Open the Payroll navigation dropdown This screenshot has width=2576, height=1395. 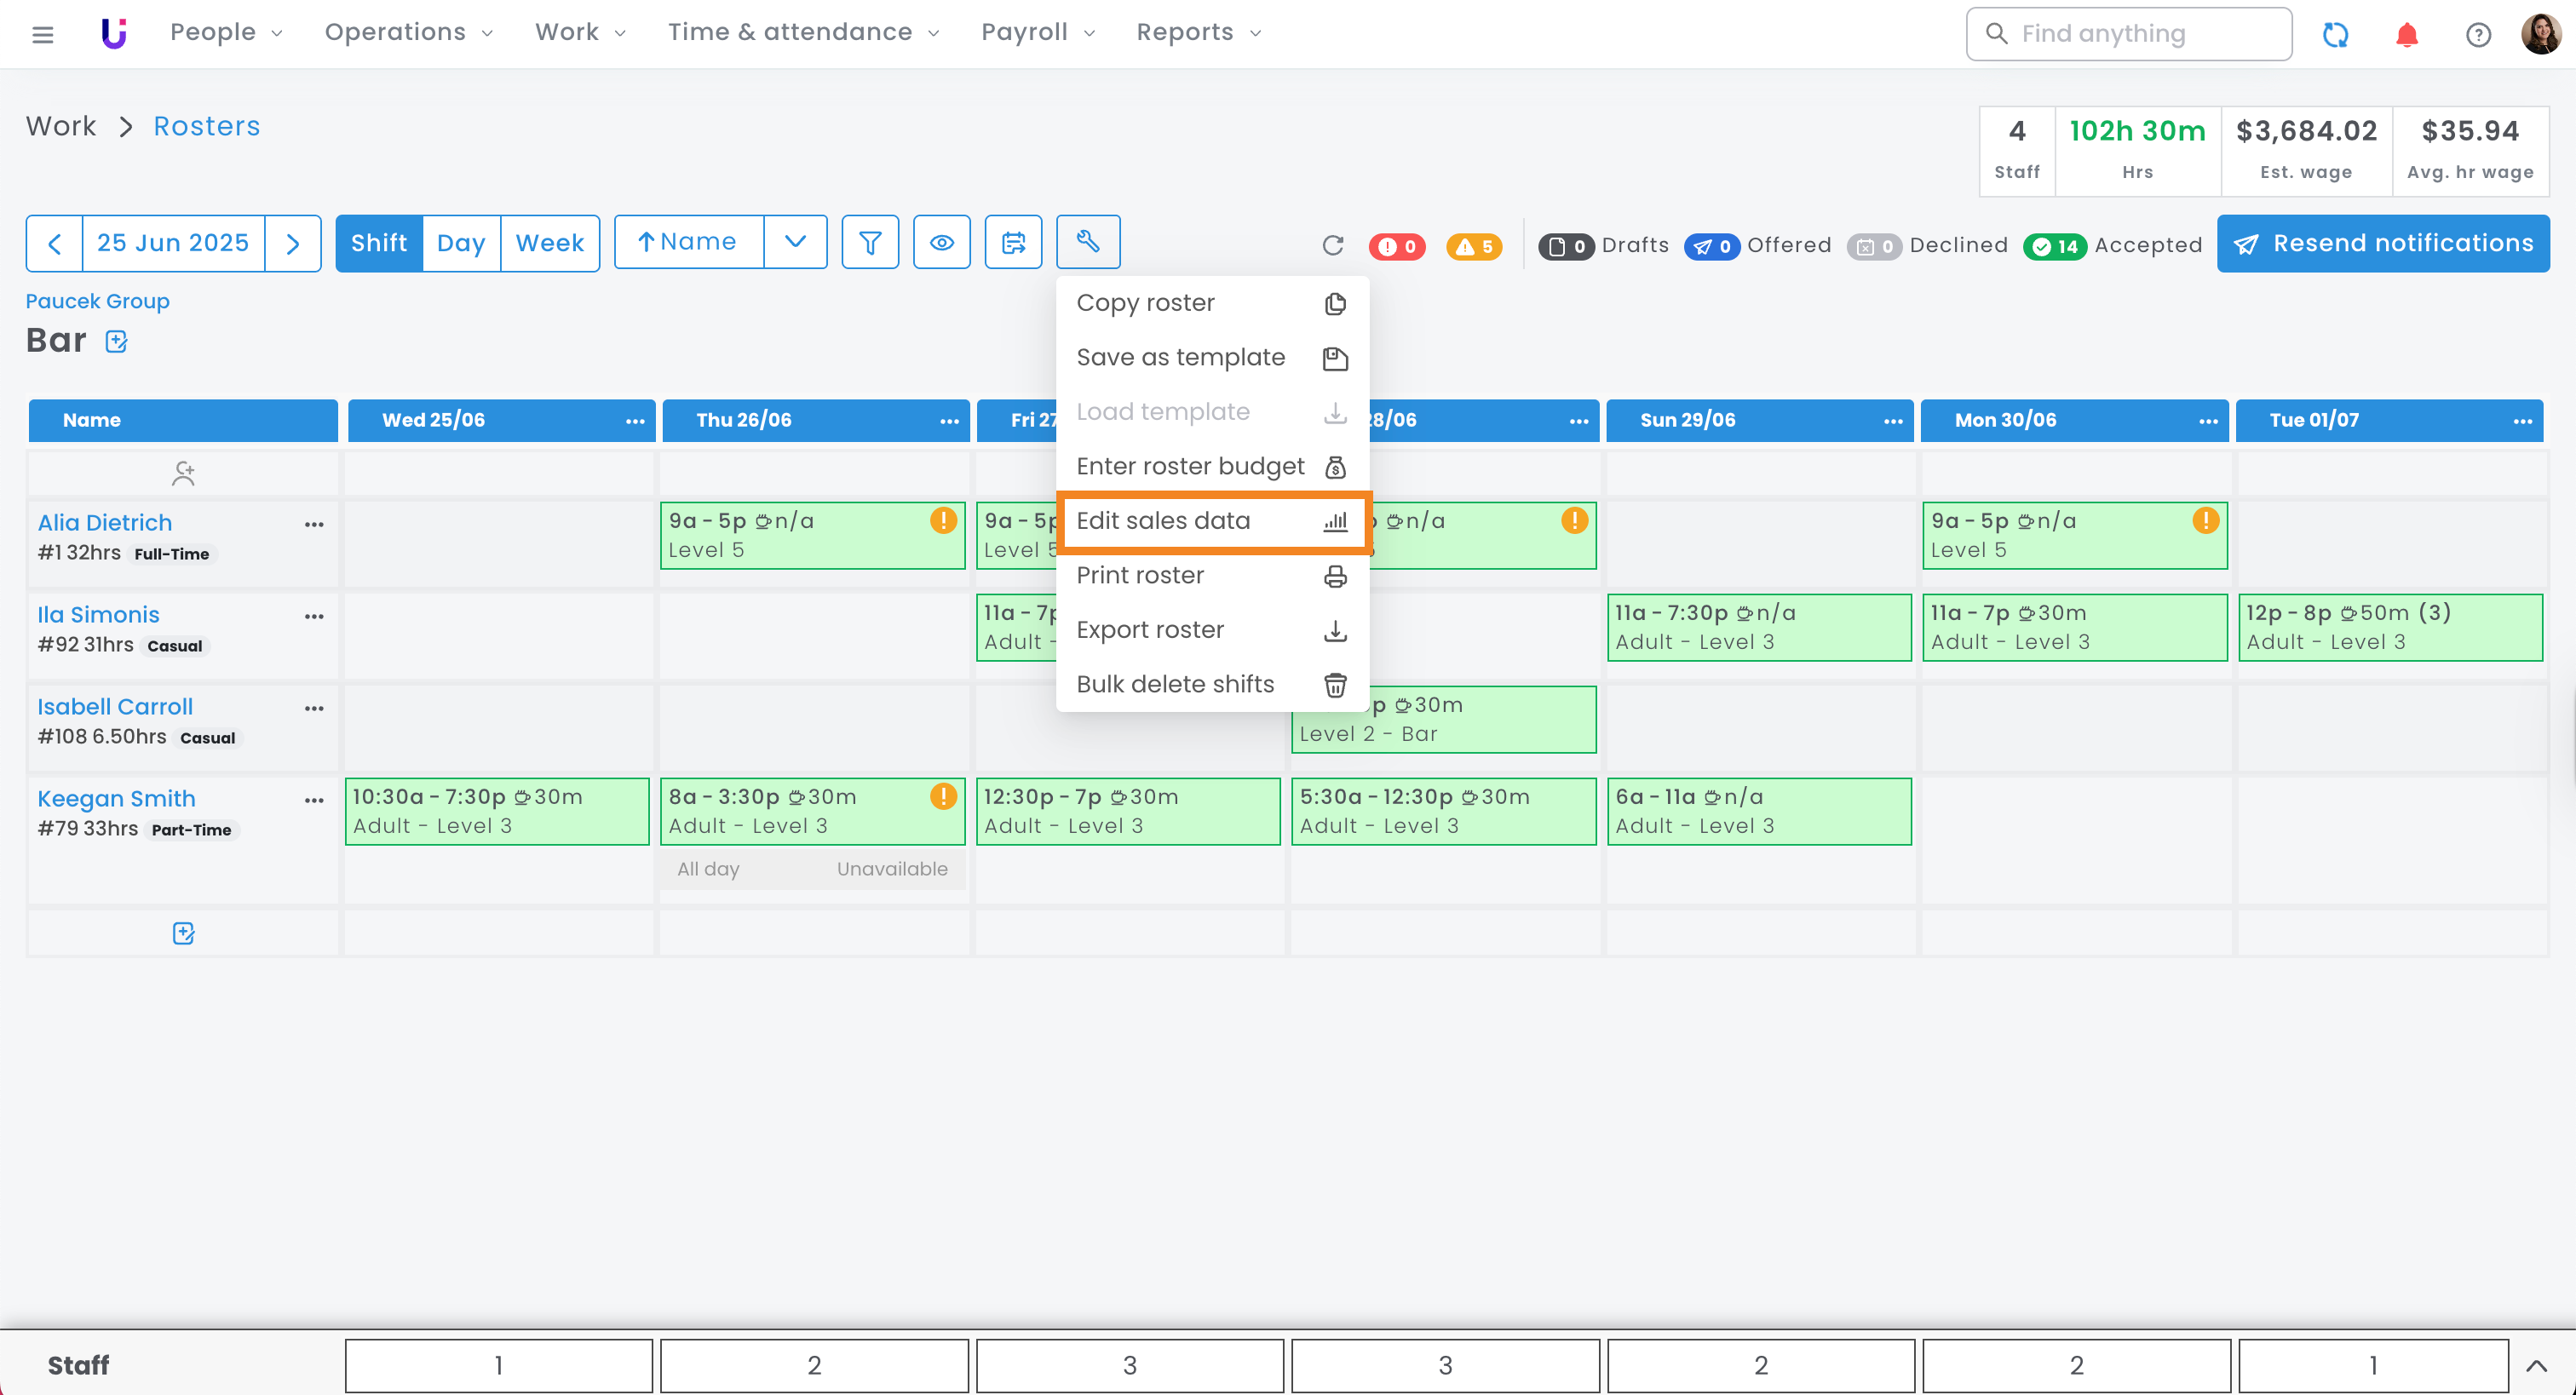pos(1037,33)
